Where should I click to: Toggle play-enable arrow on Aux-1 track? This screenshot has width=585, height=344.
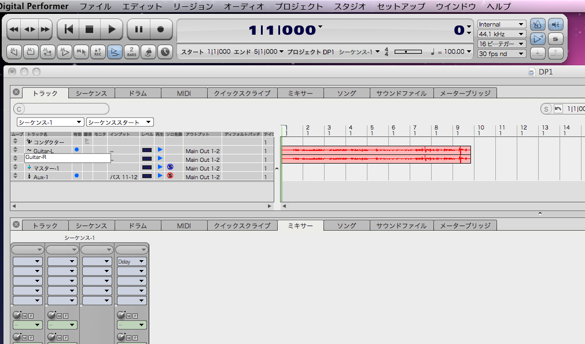[x=160, y=176]
